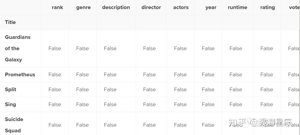The width and height of the screenshot is (300, 135).
Task: Select Sing director False cell
Action: pyautogui.click(x=149, y=105)
